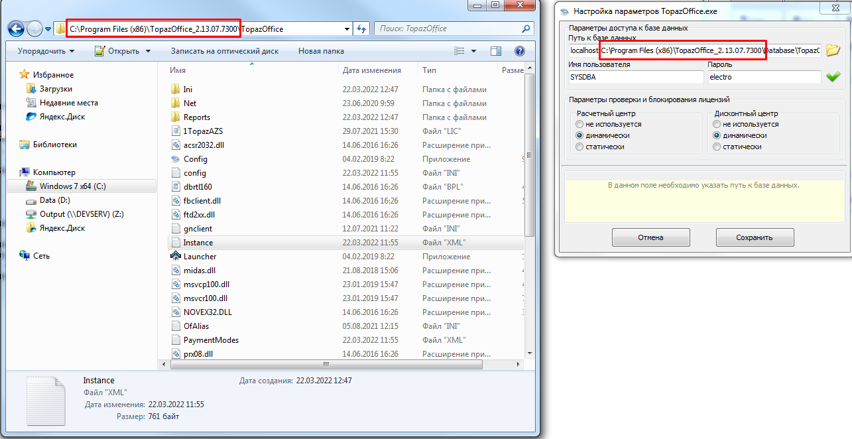Select the Config application icon (type Приложение)
The width and height of the screenshot is (852, 439).
(176, 159)
